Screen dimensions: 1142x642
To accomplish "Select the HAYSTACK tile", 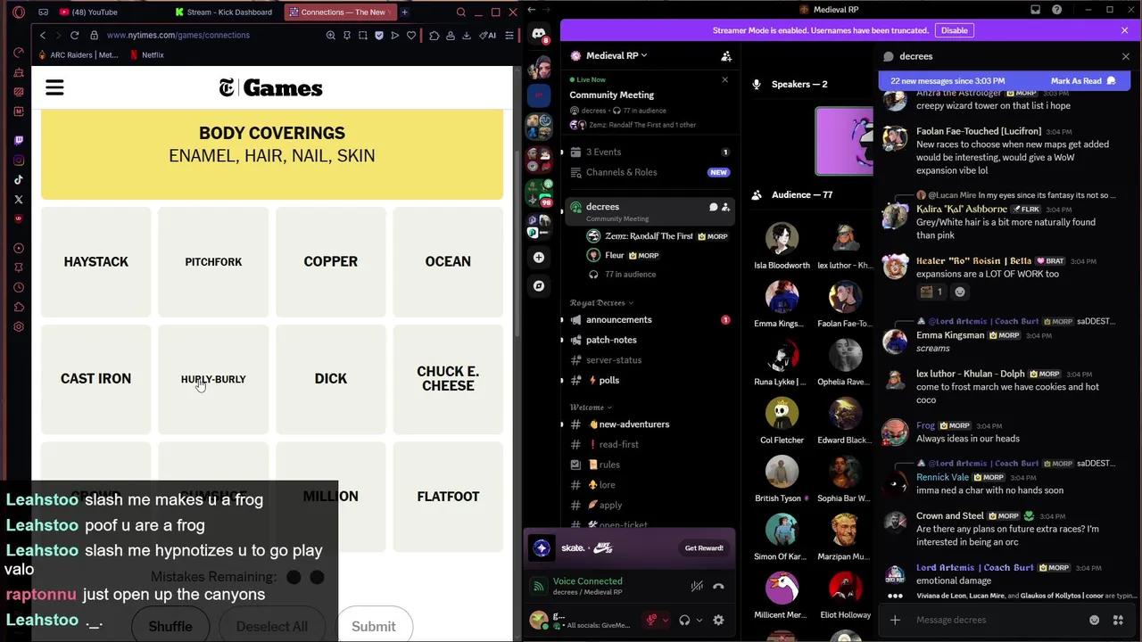I will tap(96, 261).
